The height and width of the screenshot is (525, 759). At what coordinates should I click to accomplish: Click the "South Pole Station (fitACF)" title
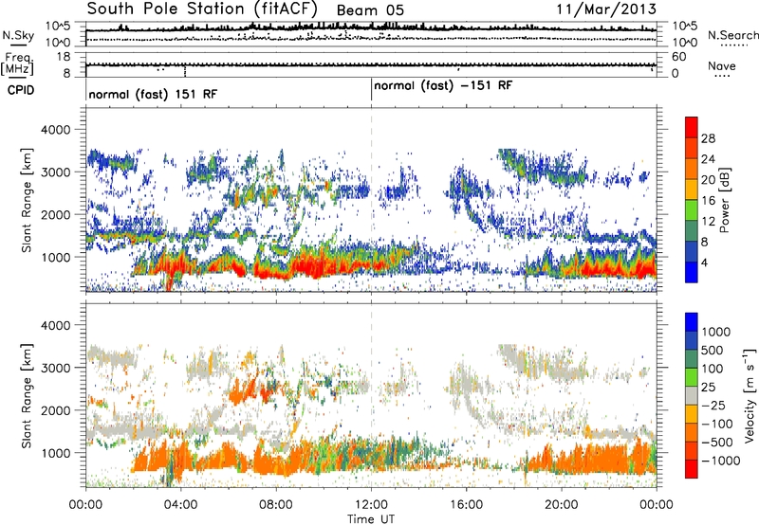(202, 9)
